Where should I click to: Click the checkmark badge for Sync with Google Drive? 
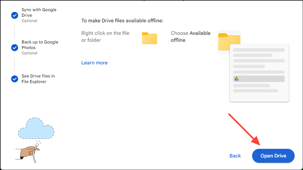(x=15, y=15)
